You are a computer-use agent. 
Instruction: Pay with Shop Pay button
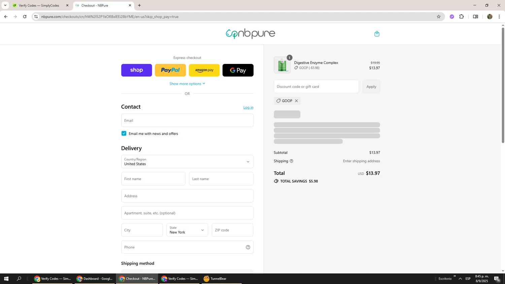point(137,70)
